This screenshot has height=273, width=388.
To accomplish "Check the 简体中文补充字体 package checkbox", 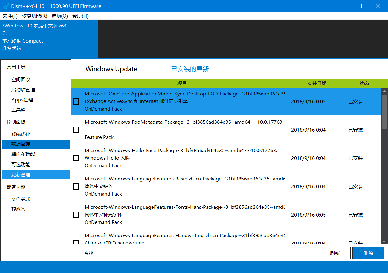I will 76,215.
